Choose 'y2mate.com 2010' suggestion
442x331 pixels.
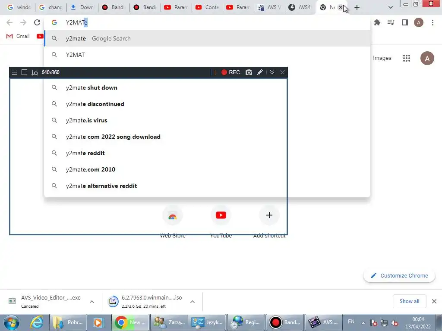tap(207, 169)
